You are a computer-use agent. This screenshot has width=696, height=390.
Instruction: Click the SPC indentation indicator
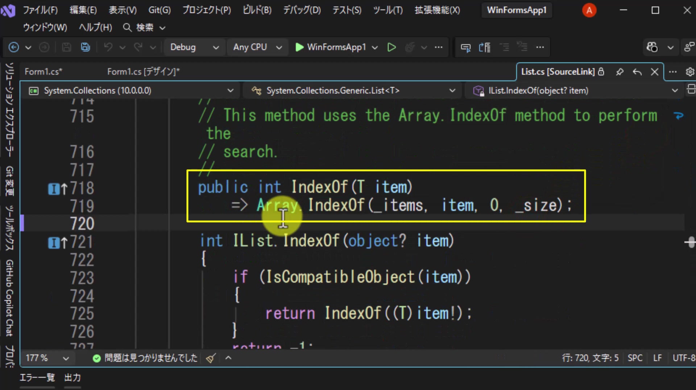coord(635,358)
